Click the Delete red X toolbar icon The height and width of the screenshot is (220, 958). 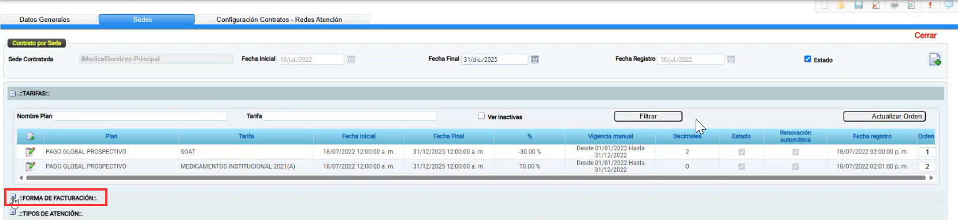pos(875,5)
